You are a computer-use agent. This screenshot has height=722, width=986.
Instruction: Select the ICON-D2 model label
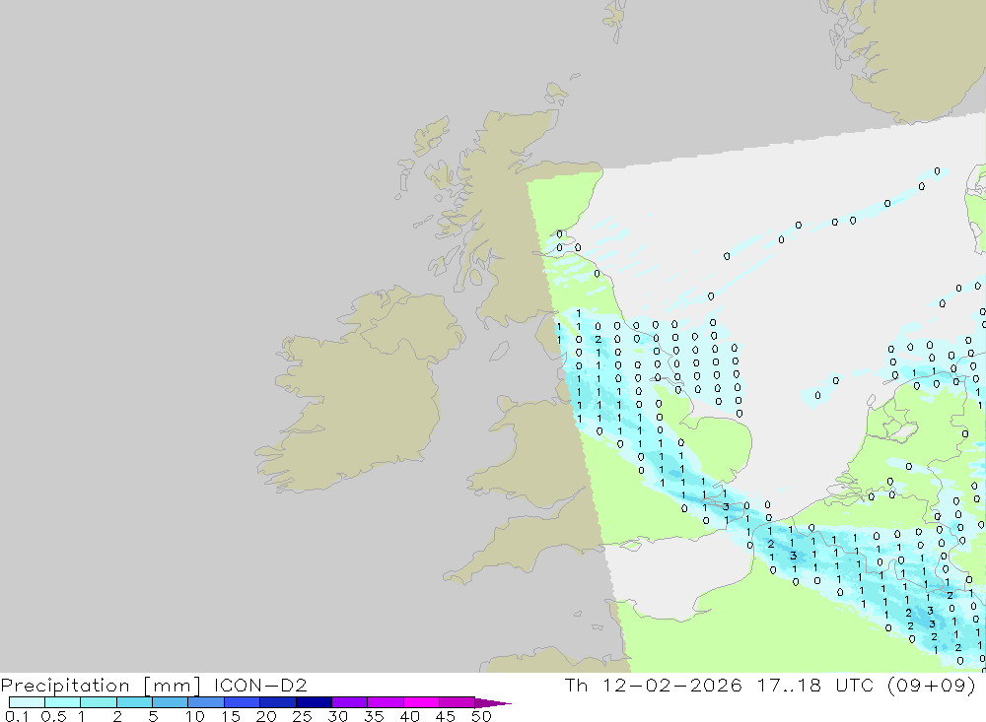260,685
